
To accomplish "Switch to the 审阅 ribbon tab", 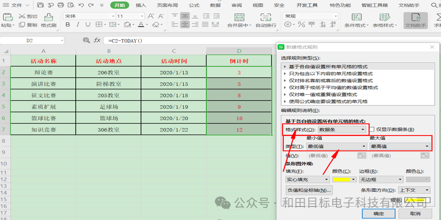I will 237,5.
